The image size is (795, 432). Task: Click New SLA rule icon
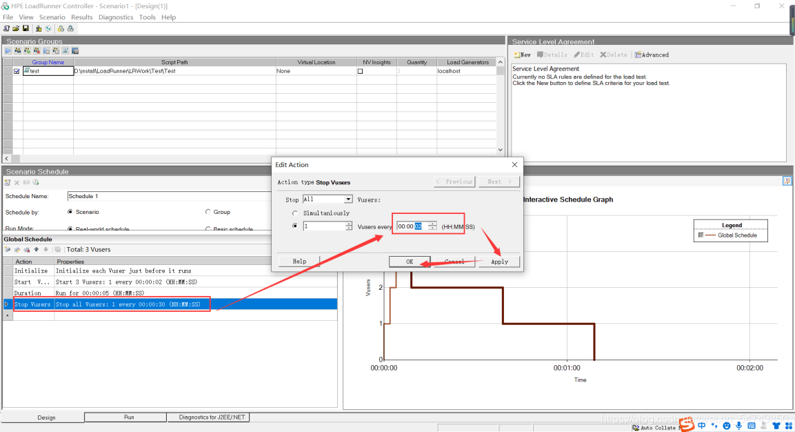522,55
